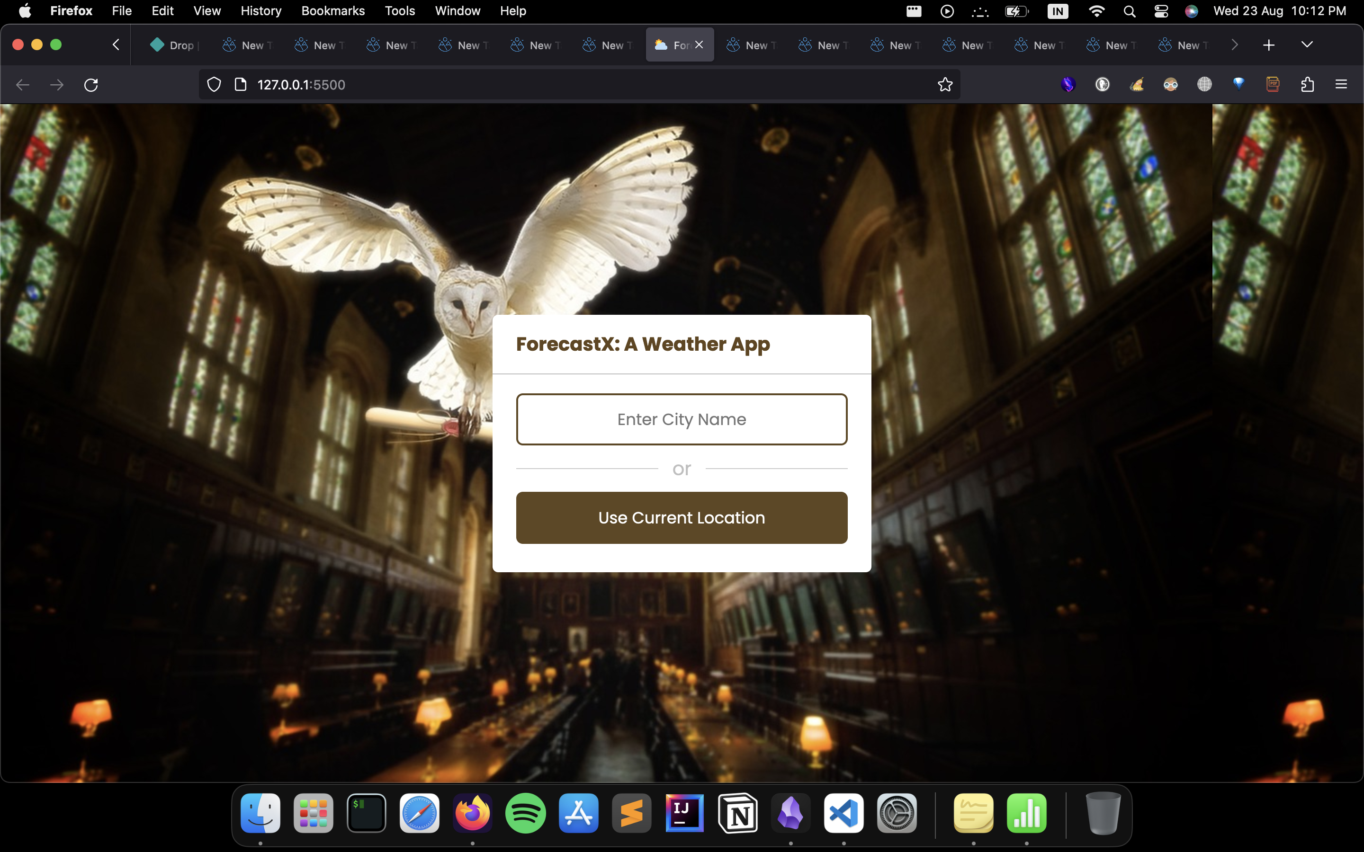Click Enter City Name input field

(x=682, y=419)
